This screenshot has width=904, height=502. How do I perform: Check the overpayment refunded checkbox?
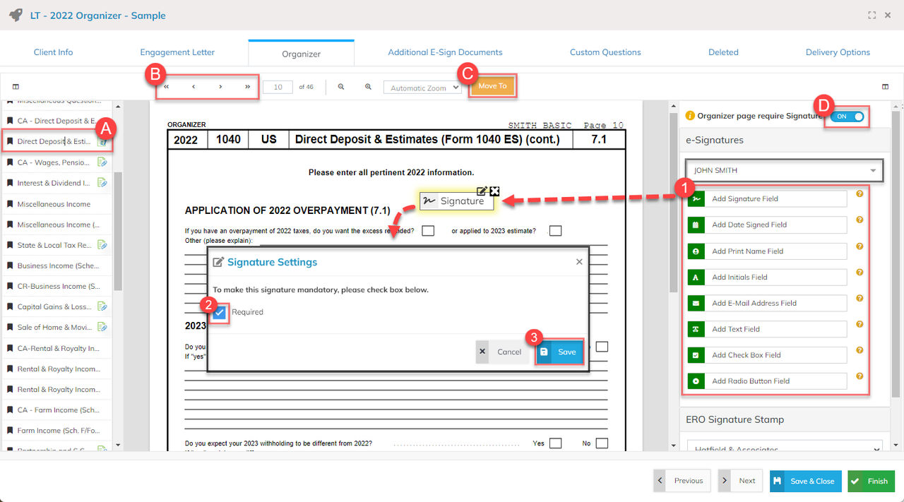coord(427,231)
